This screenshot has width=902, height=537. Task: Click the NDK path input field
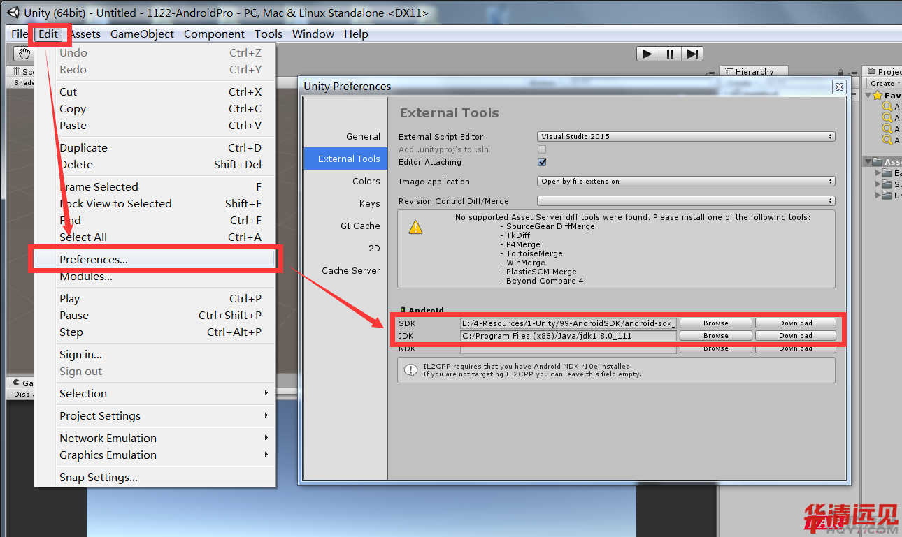tap(568, 348)
